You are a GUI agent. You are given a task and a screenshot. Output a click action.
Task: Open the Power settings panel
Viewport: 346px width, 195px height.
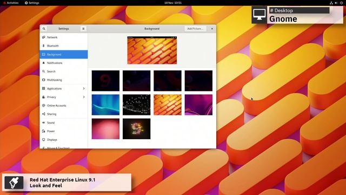click(x=64, y=131)
